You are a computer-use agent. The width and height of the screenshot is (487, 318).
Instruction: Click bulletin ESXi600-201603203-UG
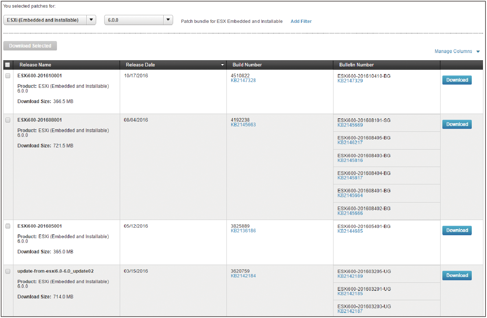click(364, 306)
